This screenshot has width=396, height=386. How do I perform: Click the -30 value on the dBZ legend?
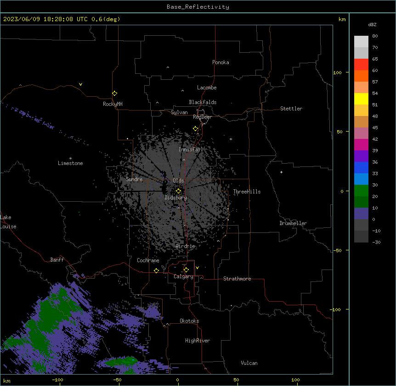click(376, 243)
